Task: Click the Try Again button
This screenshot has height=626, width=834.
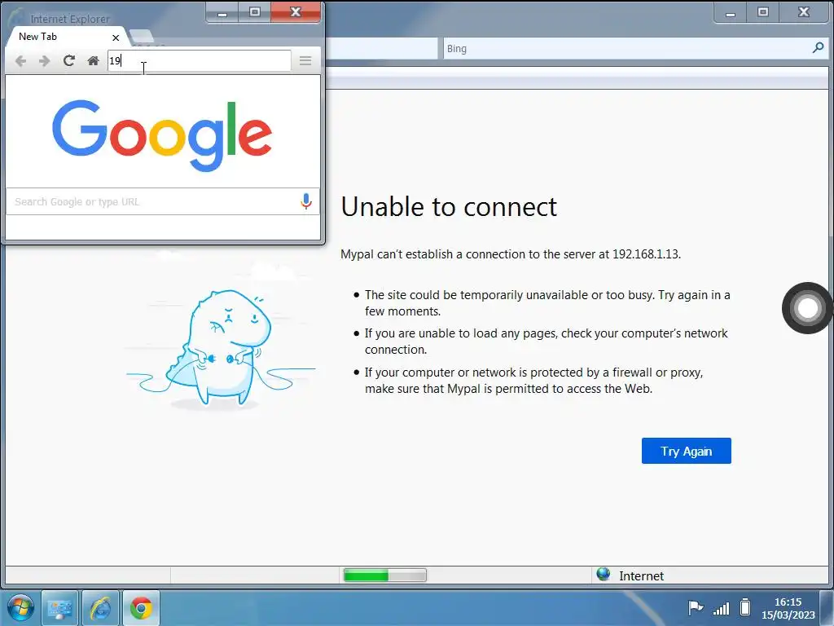Action: tap(686, 451)
